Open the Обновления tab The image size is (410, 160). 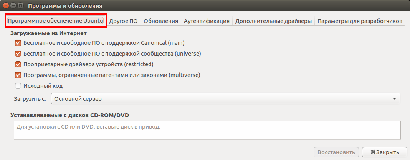tap(161, 21)
